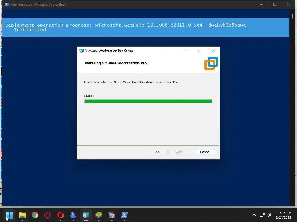The height and width of the screenshot is (222, 297).
Task: Click the PowerShell window title icon
Action: (7, 4)
